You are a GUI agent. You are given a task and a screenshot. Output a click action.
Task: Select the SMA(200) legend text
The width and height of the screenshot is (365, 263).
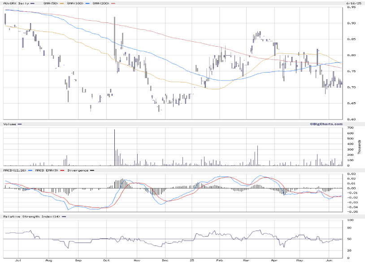click(x=100, y=3)
